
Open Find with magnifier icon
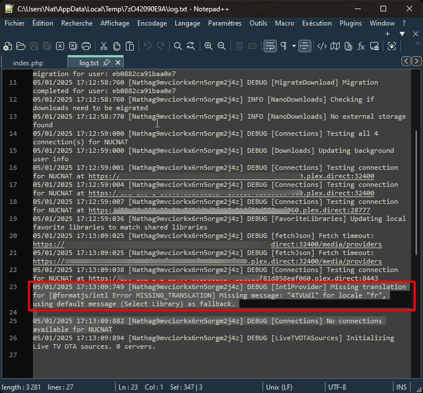(x=177, y=46)
